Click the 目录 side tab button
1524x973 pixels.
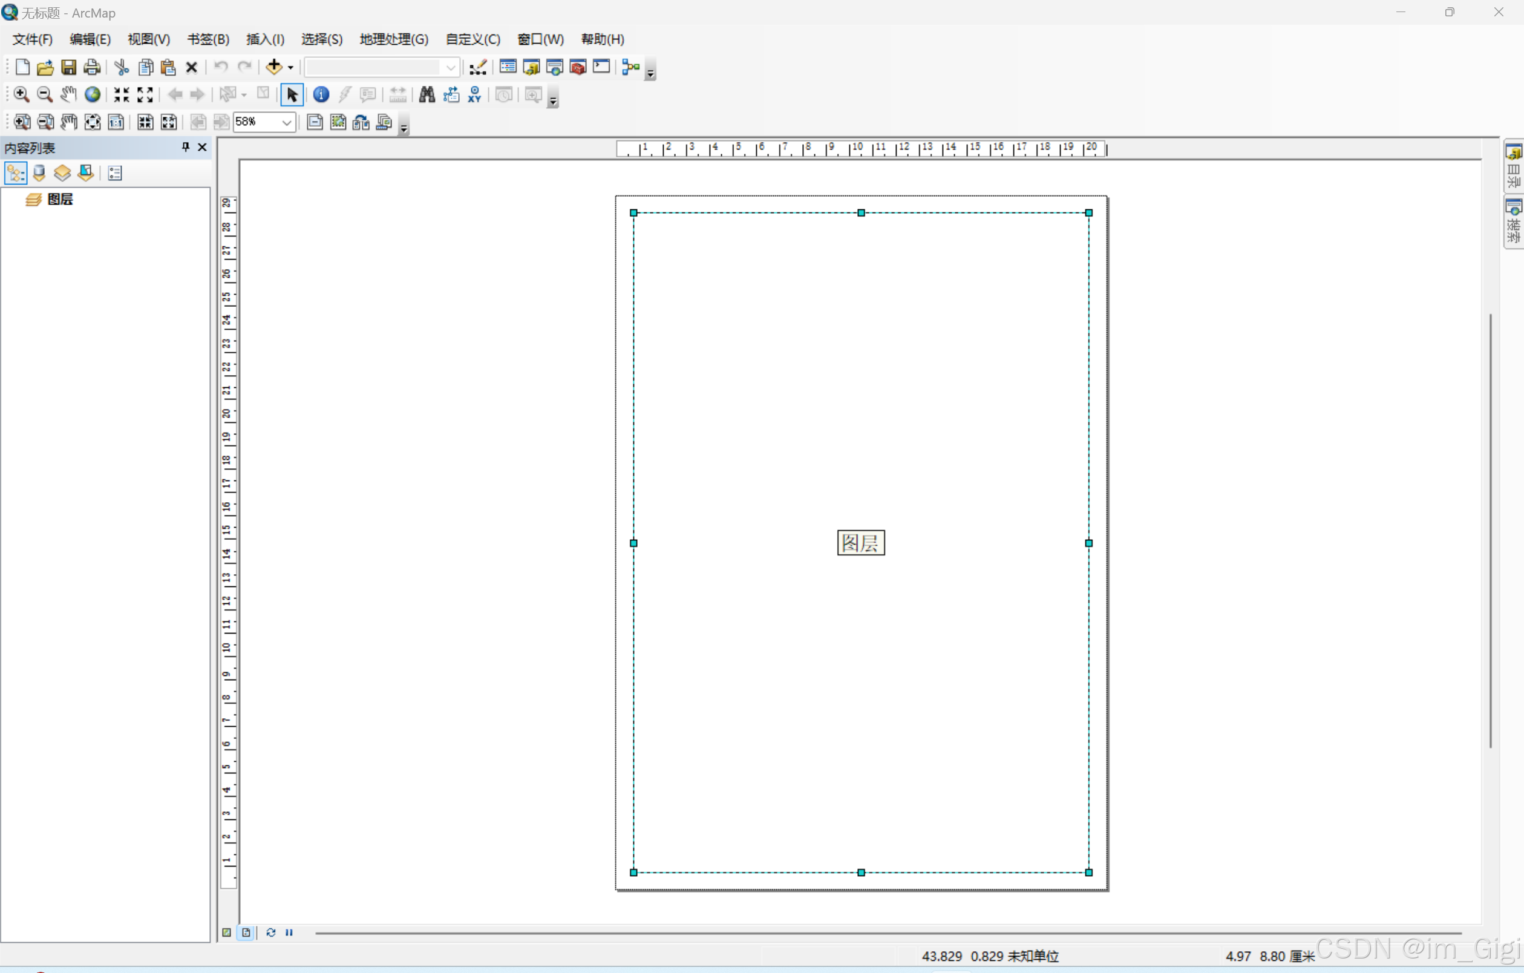tap(1513, 167)
